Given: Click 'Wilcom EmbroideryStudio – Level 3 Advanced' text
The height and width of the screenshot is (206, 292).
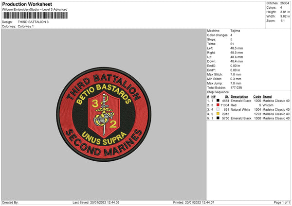Looking at the screenshot, I should 35,10.
